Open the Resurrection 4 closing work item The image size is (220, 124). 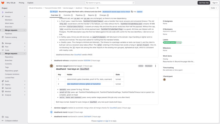pyautogui.click(x=179, y=62)
